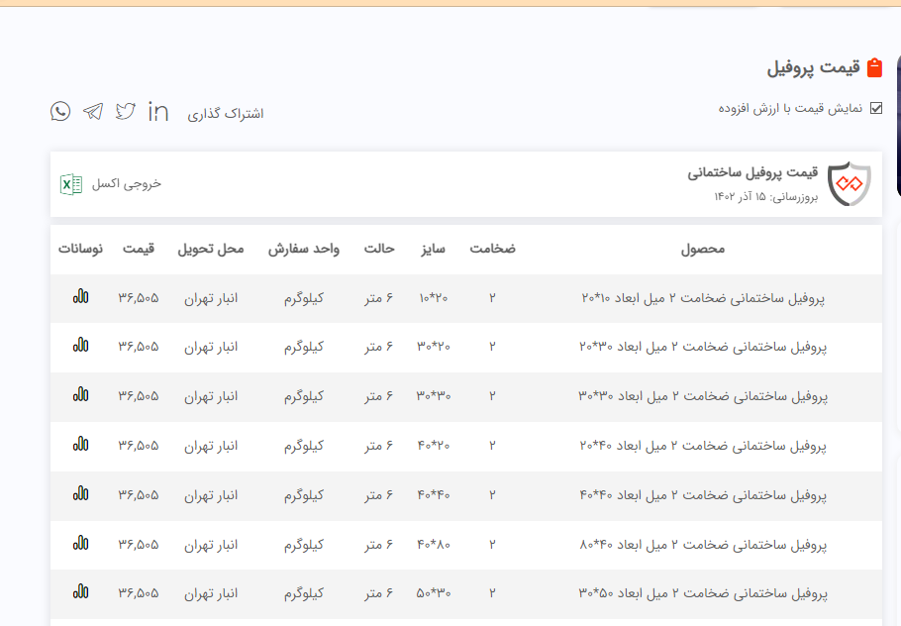
Task: Open fluctuations chart for profile 80*40
Action: click(x=80, y=544)
